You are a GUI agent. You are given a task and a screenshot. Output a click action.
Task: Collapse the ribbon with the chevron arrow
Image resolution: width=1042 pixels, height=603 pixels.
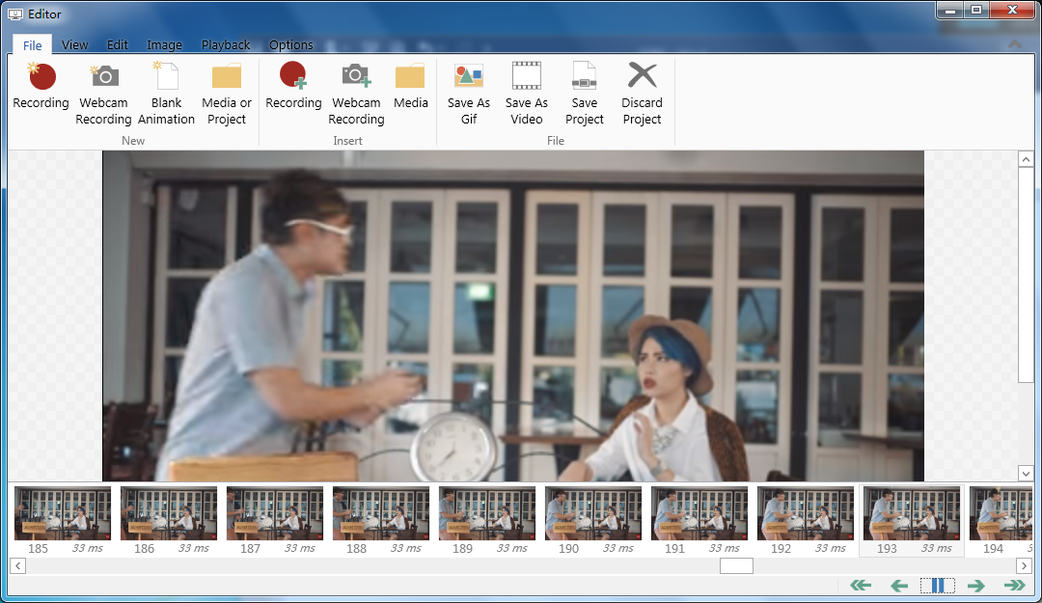pos(1014,44)
